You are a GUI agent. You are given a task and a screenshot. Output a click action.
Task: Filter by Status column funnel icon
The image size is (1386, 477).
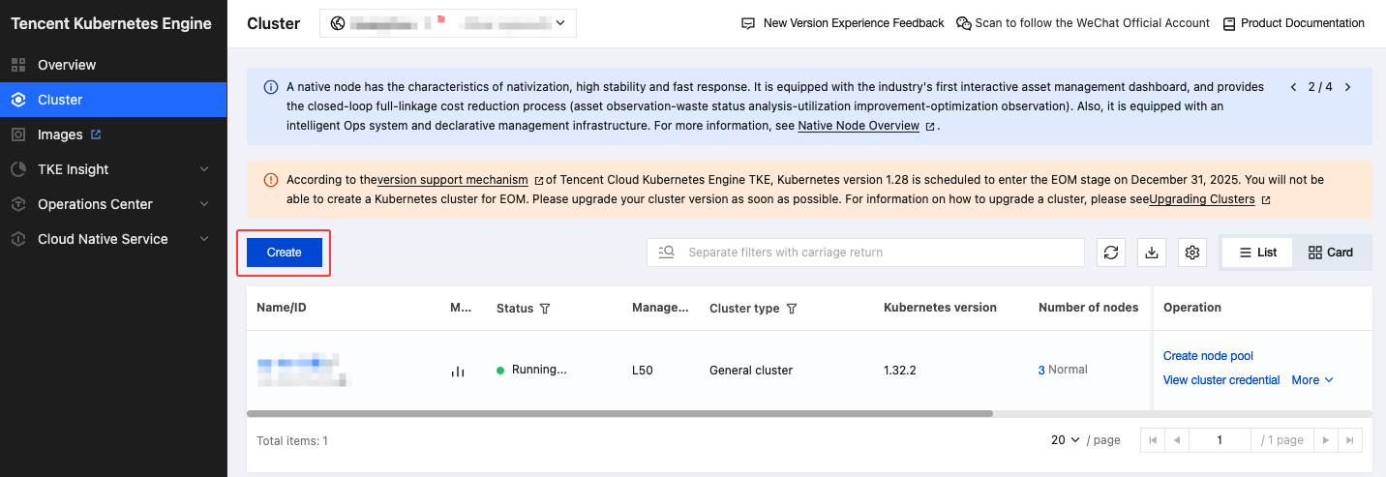[x=545, y=309]
